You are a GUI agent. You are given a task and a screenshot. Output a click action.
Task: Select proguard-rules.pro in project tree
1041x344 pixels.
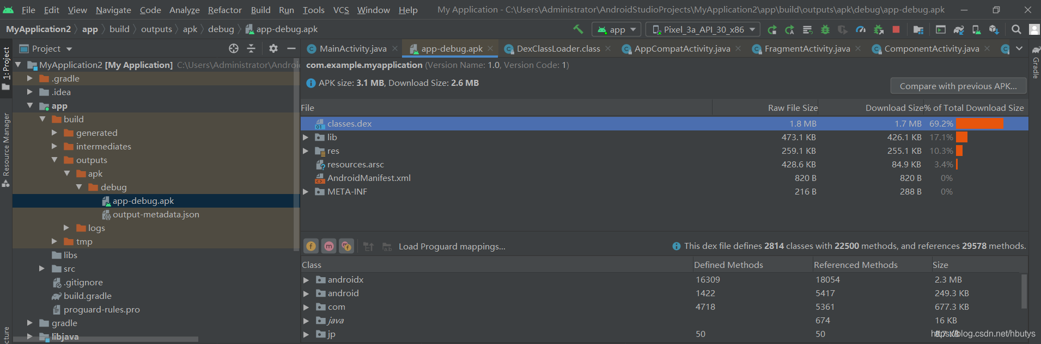(101, 310)
